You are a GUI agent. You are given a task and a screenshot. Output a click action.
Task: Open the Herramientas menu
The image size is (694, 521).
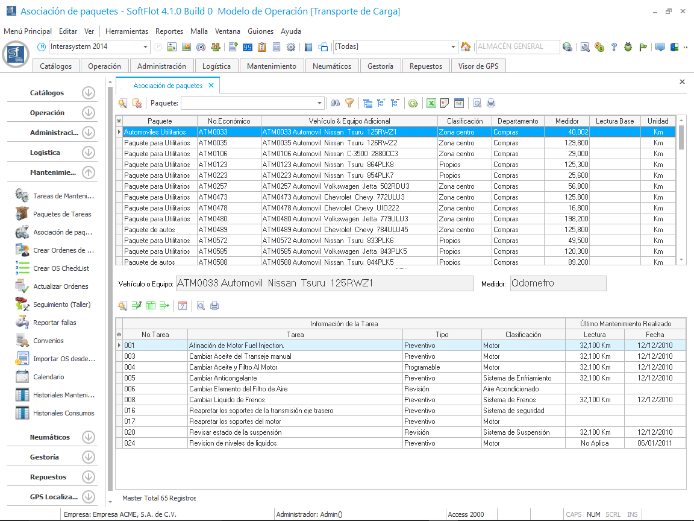coord(127,31)
